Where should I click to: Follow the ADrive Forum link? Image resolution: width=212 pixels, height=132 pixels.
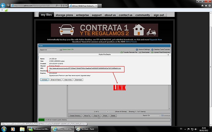coord(131,42)
